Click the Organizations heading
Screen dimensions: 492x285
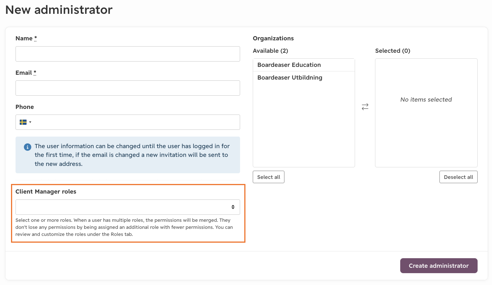pyautogui.click(x=273, y=38)
